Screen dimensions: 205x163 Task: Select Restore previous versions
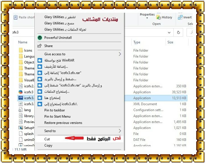[x=63, y=123]
